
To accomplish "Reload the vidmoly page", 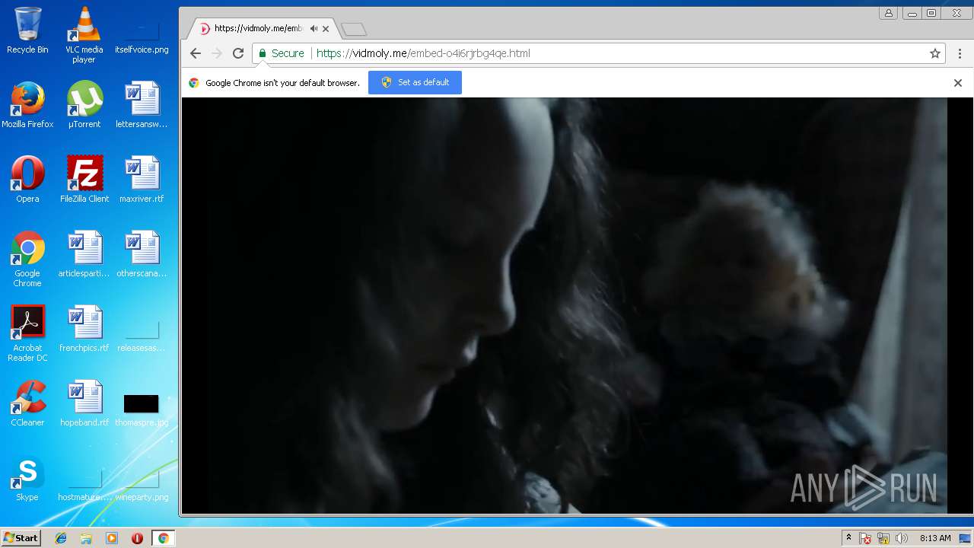I will pyautogui.click(x=238, y=53).
